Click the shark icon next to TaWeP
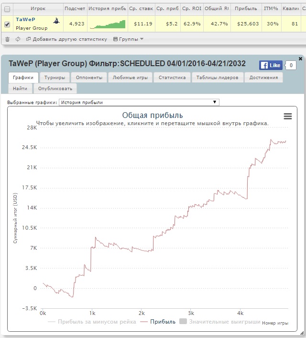 pyautogui.click(x=56, y=21)
